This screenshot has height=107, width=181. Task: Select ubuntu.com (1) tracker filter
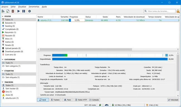[x=19, y=98]
